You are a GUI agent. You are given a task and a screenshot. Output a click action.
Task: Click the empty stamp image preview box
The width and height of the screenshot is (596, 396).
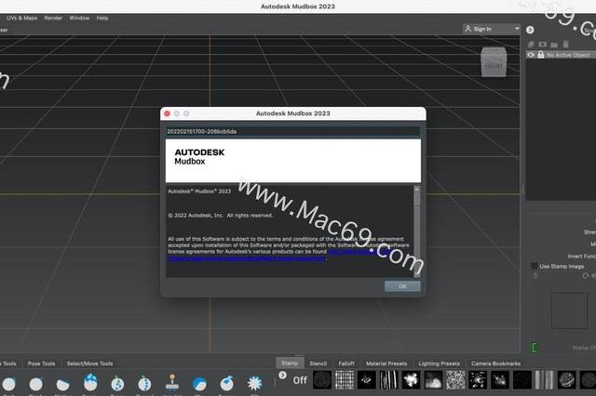click(x=569, y=310)
